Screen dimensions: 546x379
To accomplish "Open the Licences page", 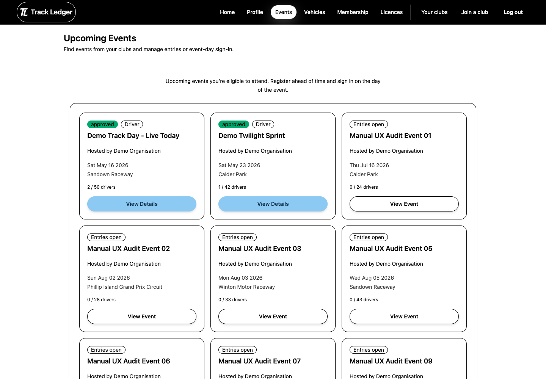I will tap(391, 12).
